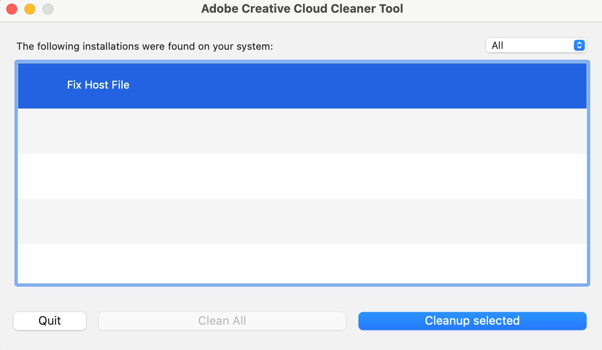Viewport: 602px width, 350px height.
Task: Select the Fix Host File row
Action: tap(302, 85)
